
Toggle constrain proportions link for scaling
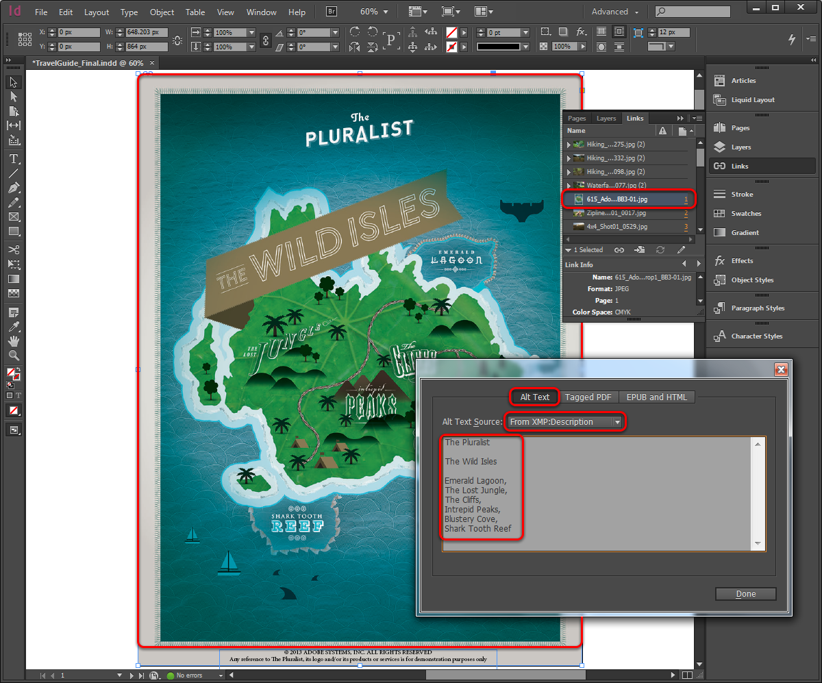(x=266, y=39)
